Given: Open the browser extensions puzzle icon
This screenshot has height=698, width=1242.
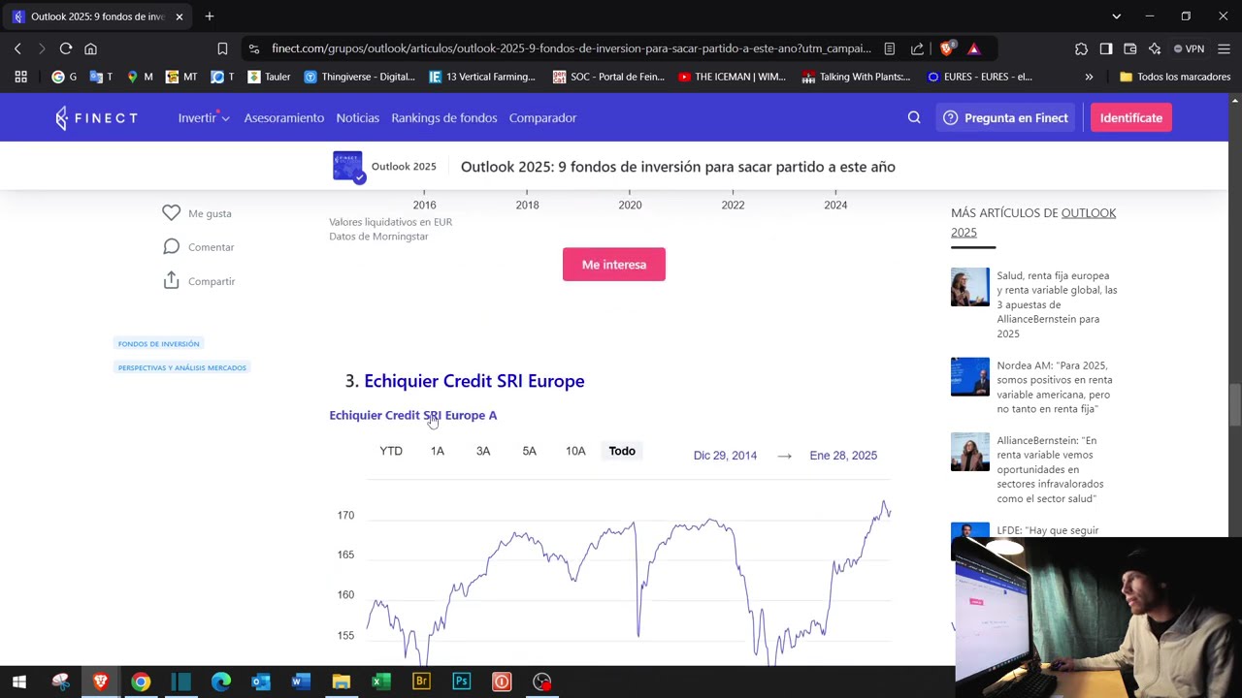Looking at the screenshot, I should click(1081, 48).
